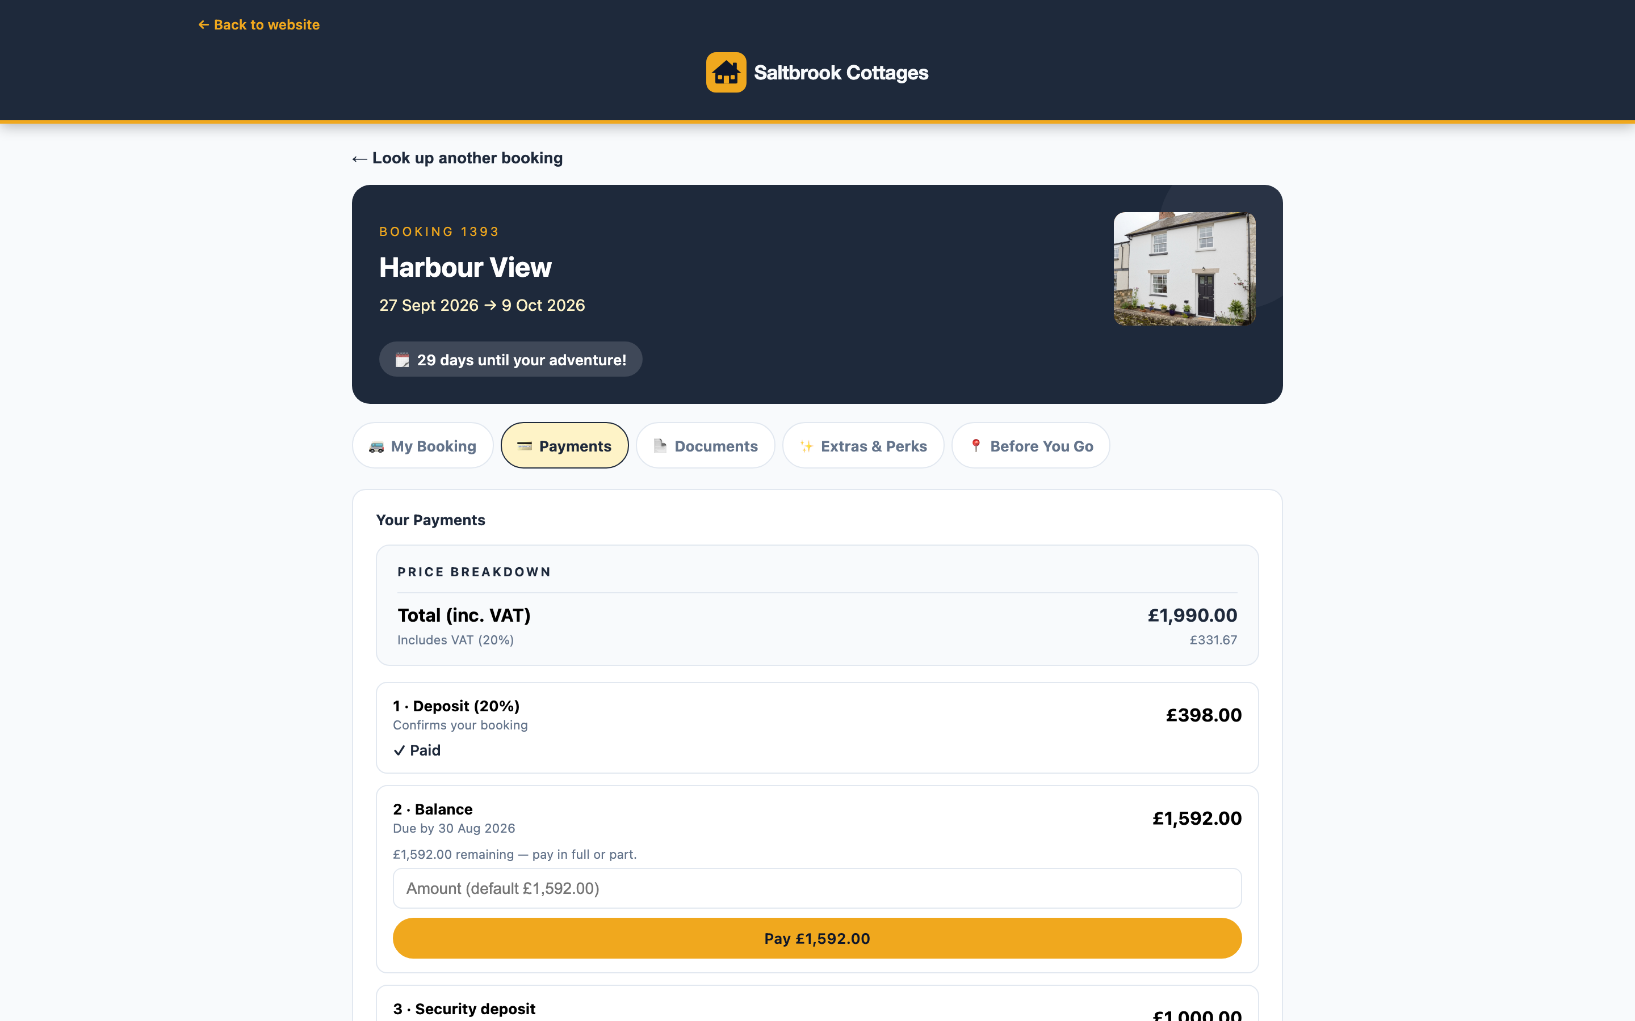The height and width of the screenshot is (1021, 1635).
Task: Click the sparkles icon on Extras & Perks tab
Action: coord(807,446)
